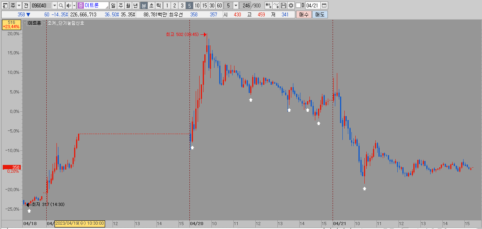Image resolution: width=482 pixels, height=229 pixels.
Task: Click the 매도 sell button
Action: [x=320, y=14]
